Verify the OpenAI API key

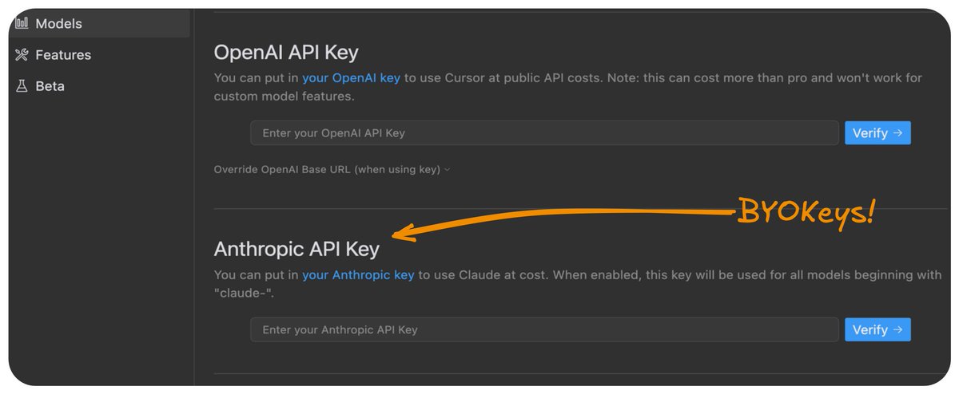coord(877,133)
